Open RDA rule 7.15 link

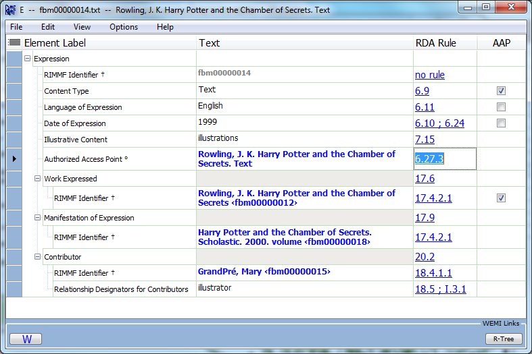click(425, 140)
